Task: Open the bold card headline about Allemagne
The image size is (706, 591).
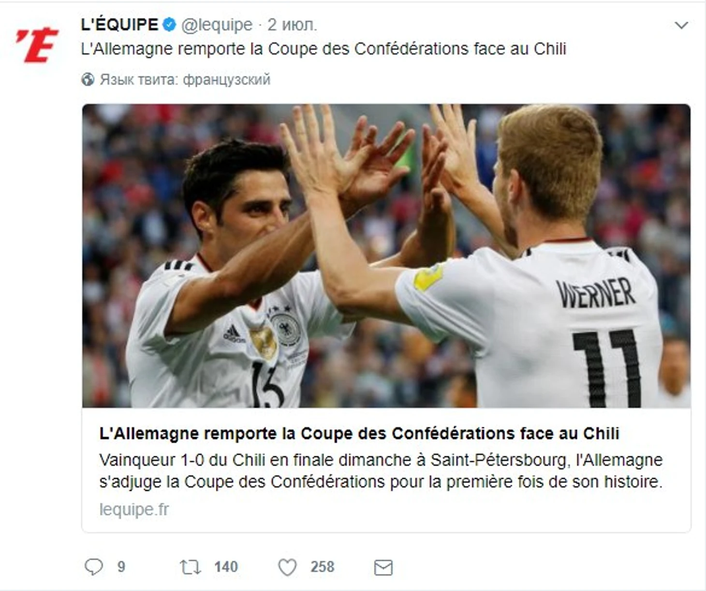Action: click(x=359, y=433)
